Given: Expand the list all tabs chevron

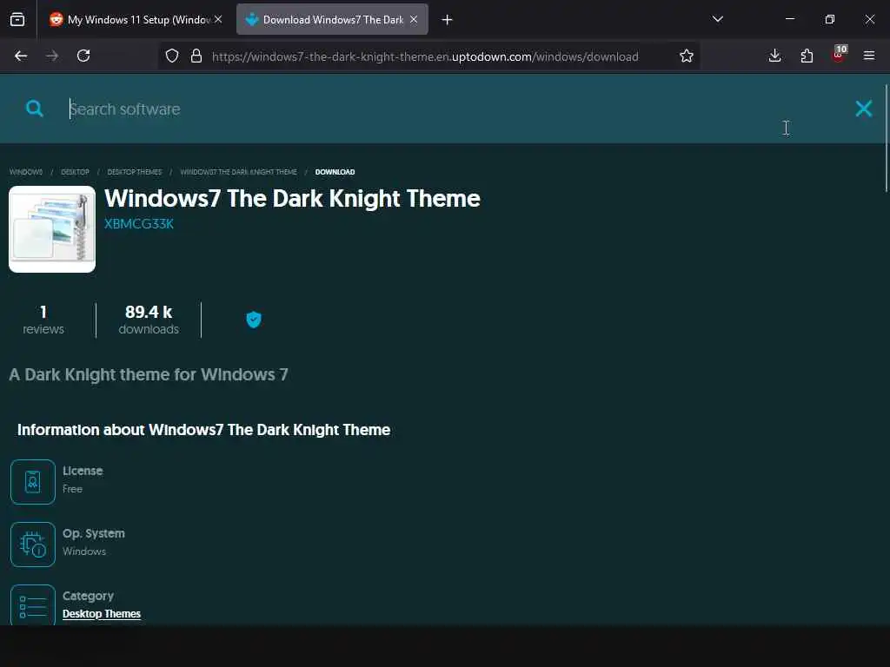Looking at the screenshot, I should pyautogui.click(x=717, y=19).
